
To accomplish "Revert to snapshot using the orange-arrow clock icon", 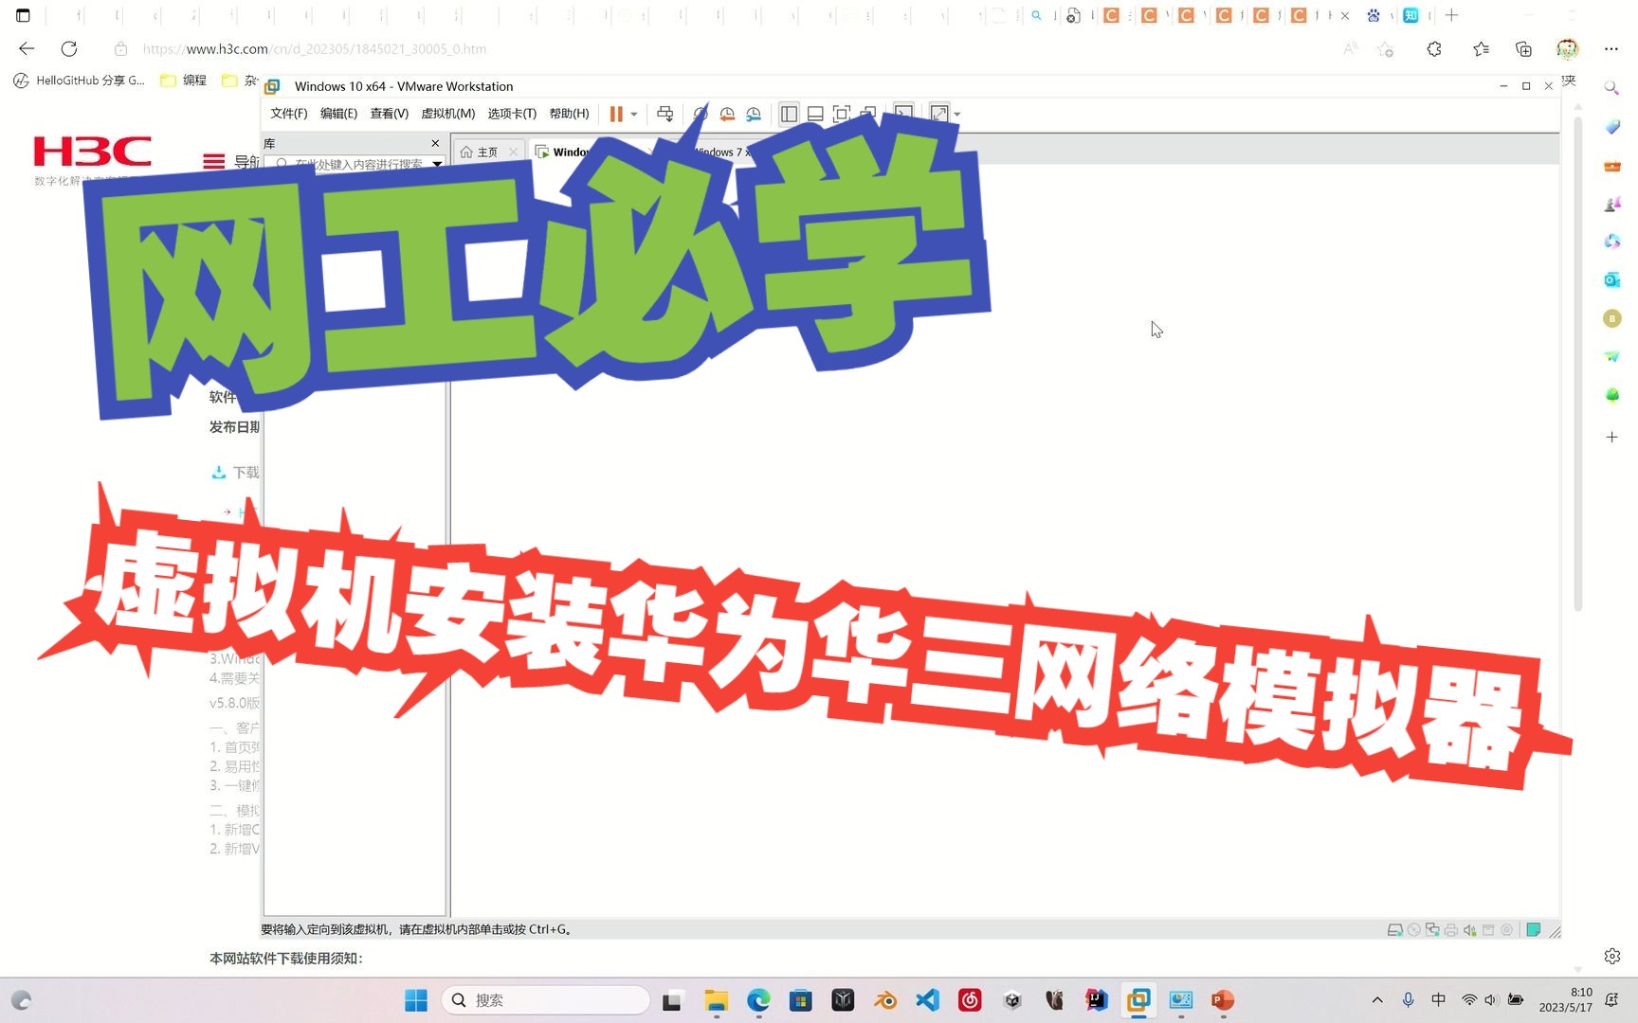I will [727, 114].
